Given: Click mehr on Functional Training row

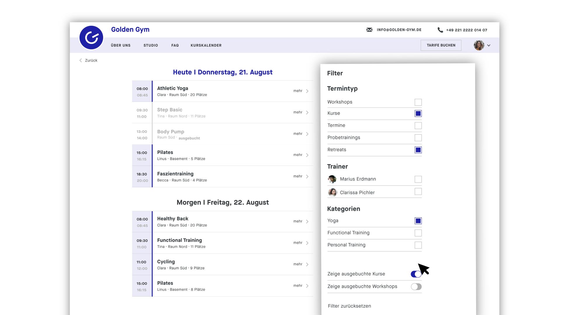Looking at the screenshot, I should click(298, 243).
